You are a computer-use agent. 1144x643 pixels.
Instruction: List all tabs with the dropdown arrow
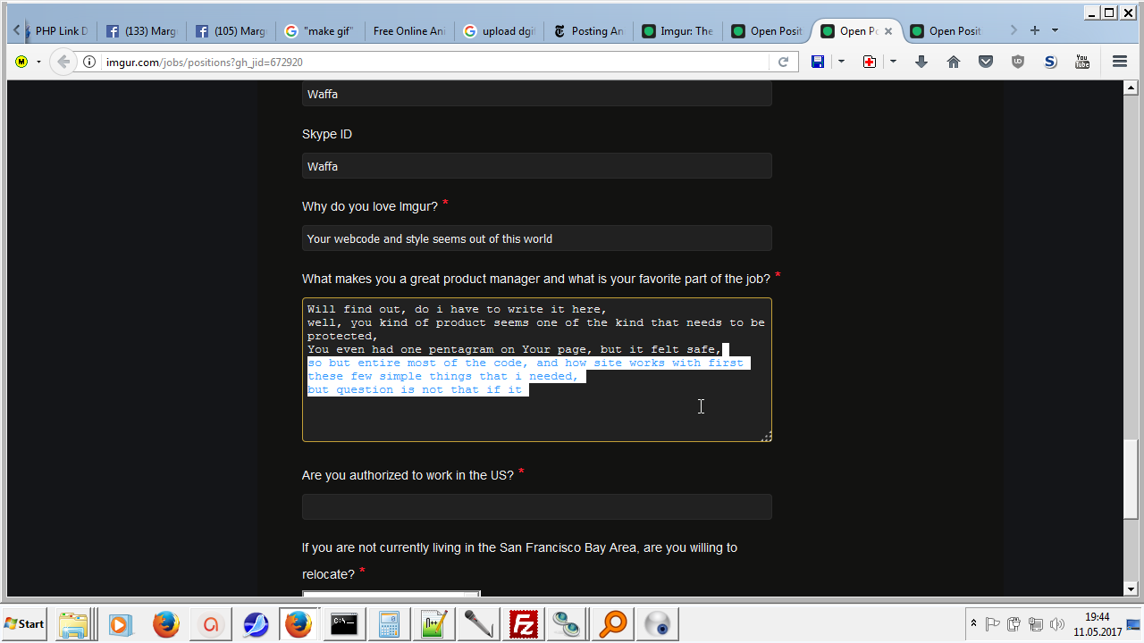1055,30
